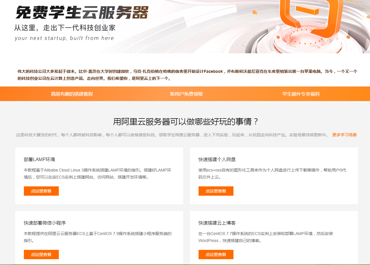Open the 更多学习场景 link
This screenshot has width=370, height=265.
[x=344, y=135]
